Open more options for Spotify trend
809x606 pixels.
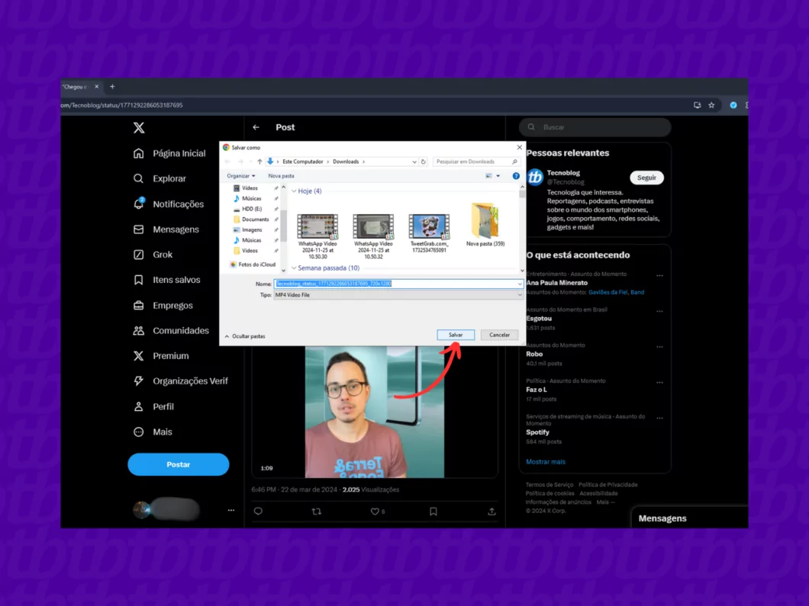coord(660,418)
